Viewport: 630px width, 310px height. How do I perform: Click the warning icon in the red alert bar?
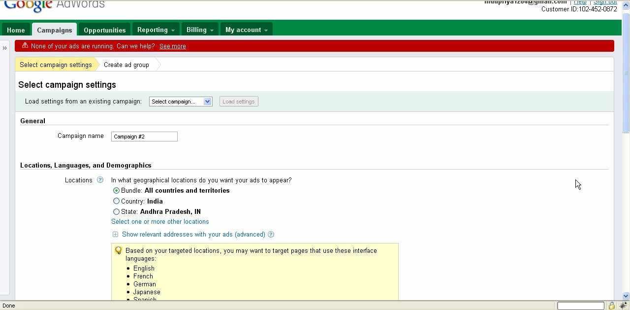25,46
